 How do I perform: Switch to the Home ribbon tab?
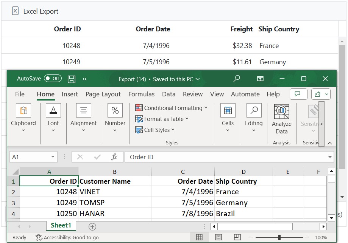pyautogui.click(x=45, y=94)
